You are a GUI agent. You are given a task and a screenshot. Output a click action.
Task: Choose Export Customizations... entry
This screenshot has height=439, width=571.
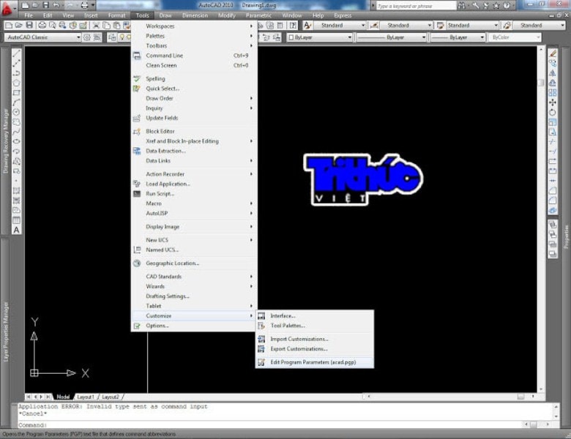coord(315,349)
